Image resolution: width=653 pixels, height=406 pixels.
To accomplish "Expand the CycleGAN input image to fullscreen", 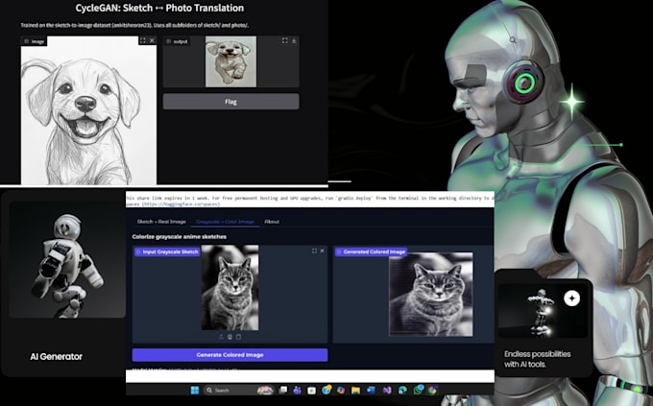I will [142, 40].
